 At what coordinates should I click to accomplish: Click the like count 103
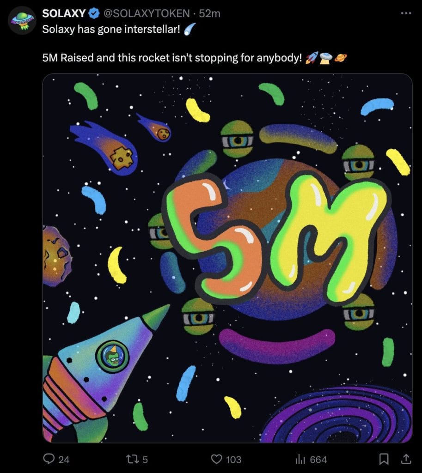pyautogui.click(x=233, y=460)
